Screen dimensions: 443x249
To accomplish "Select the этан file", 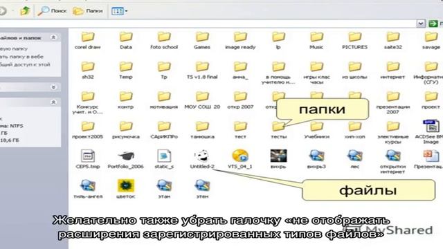I will tap(164, 189).
